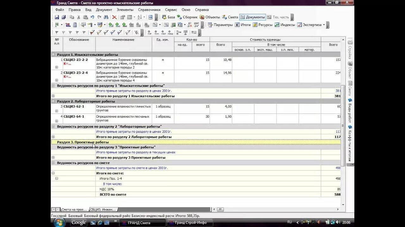
Task: Click the Undo arrow icon
Action: 92,17
